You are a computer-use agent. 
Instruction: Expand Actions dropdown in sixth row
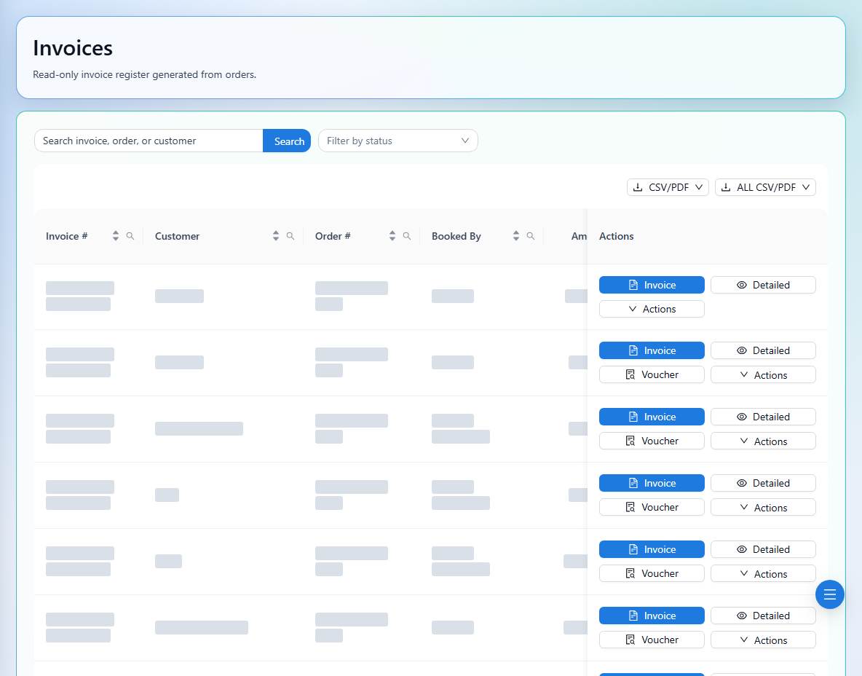(763, 640)
